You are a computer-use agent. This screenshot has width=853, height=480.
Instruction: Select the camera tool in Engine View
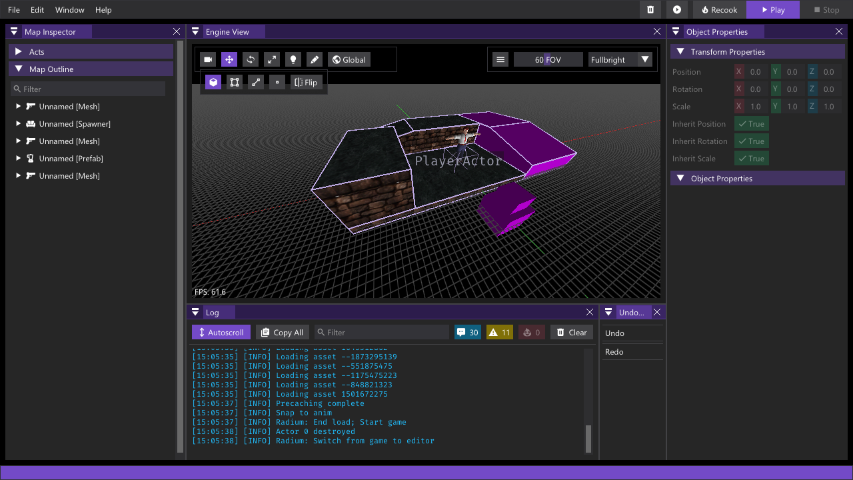208,59
